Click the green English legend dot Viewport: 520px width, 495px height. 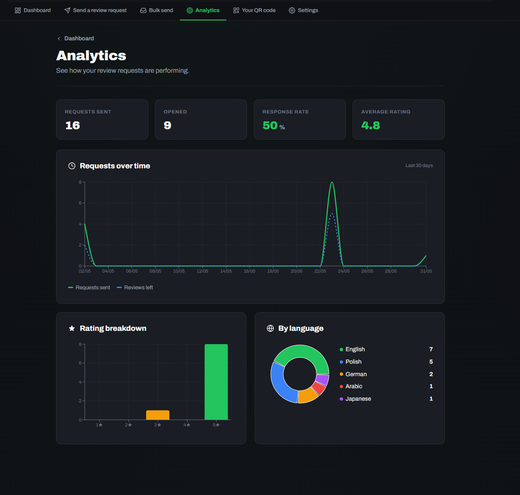tap(341, 350)
